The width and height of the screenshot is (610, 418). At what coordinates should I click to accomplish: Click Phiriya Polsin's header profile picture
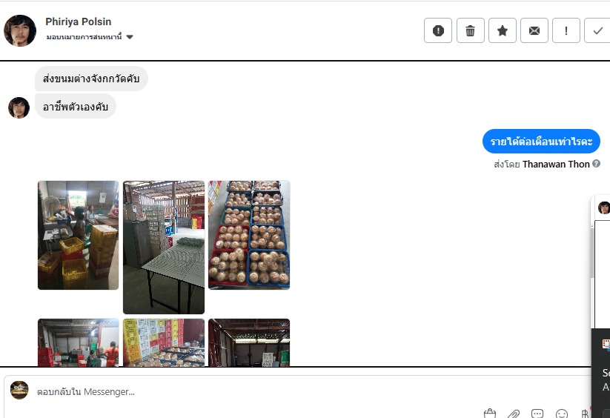point(20,30)
